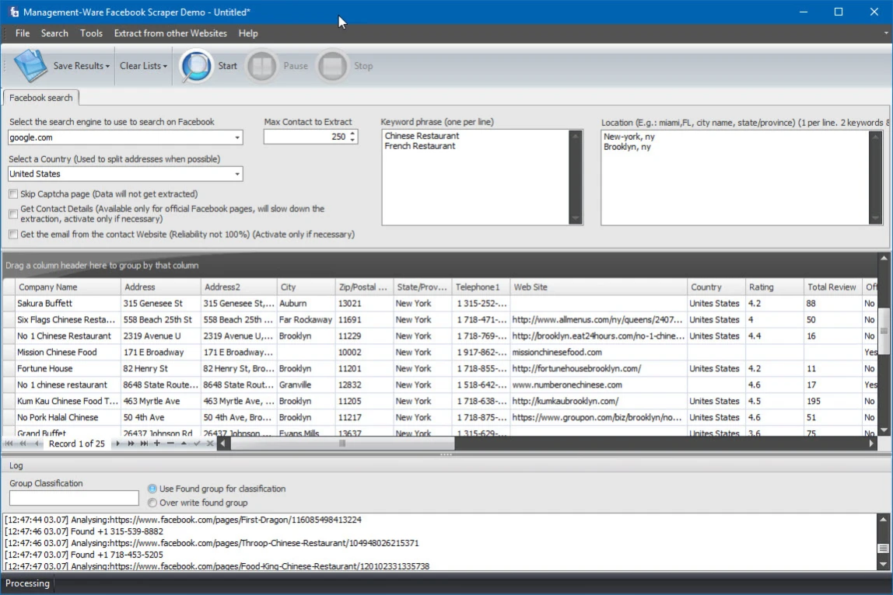
Task: Click the end-edit checkmark in navigator
Action: tap(197, 444)
